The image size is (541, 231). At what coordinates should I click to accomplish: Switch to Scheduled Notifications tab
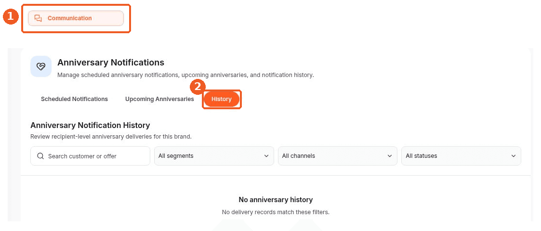click(x=74, y=99)
